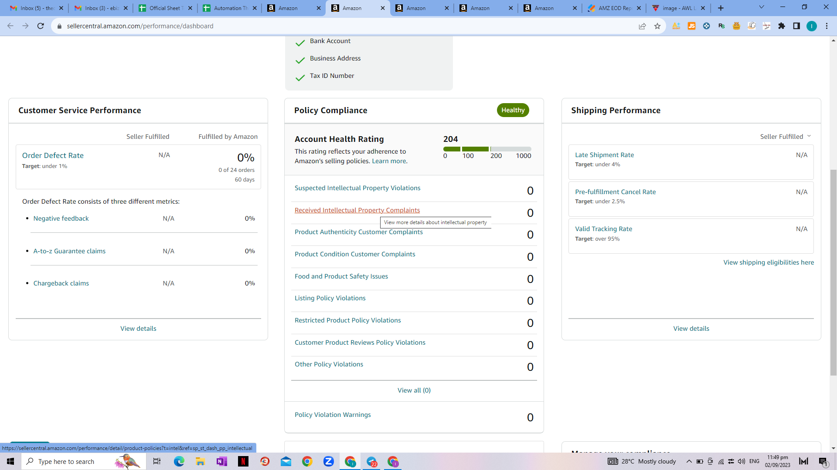Image resolution: width=837 pixels, height=470 pixels.
Task: Open Chrome's three-dot menu
Action: coord(827,26)
